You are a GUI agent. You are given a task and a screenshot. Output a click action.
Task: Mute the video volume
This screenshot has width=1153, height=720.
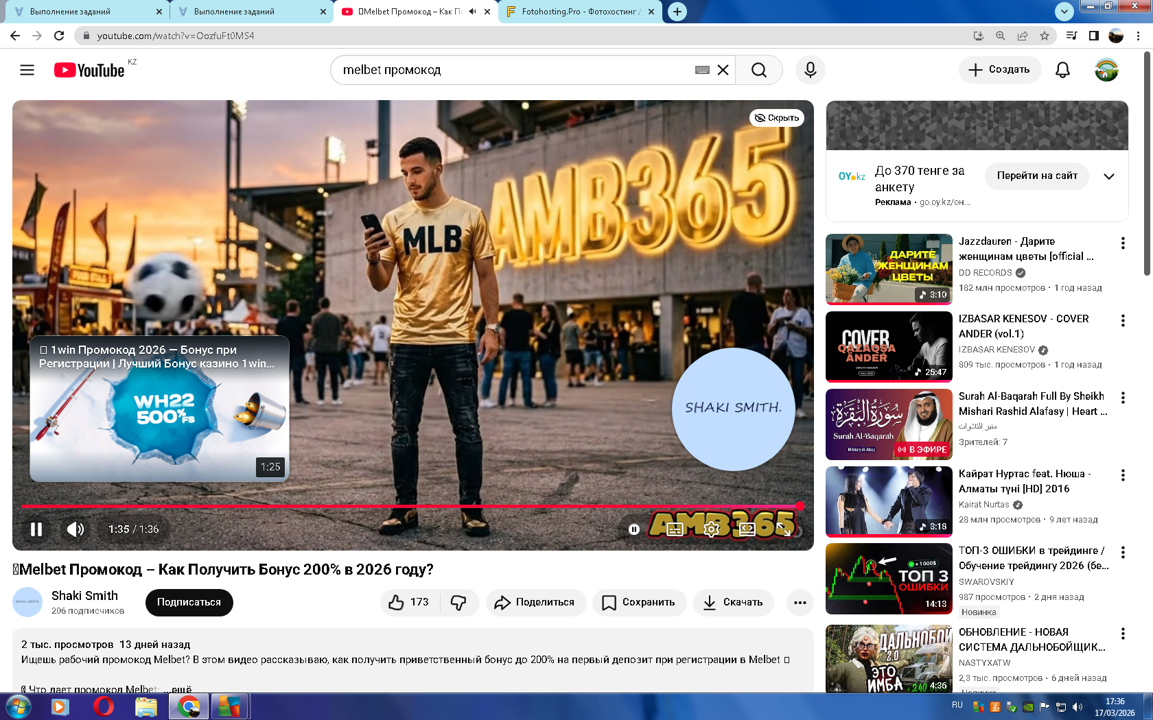[x=75, y=529]
